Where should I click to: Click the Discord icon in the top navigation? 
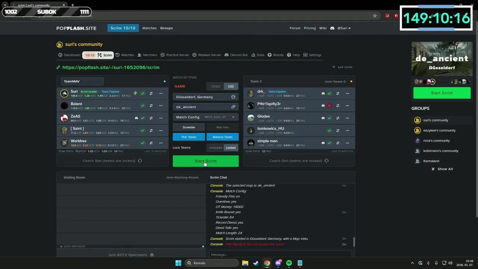[332, 28]
